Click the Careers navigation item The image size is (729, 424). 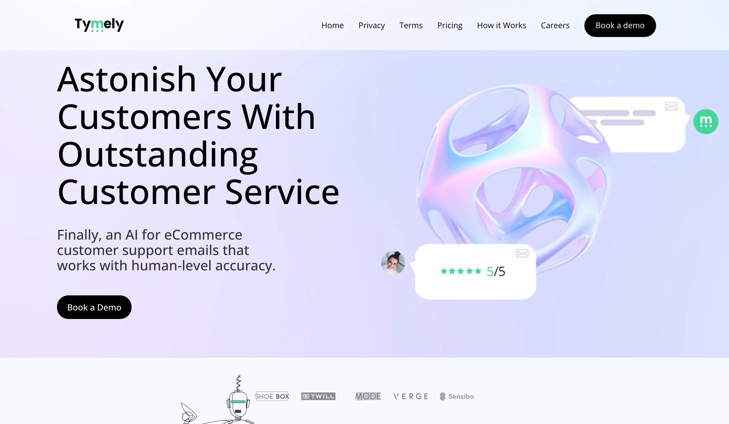point(555,25)
